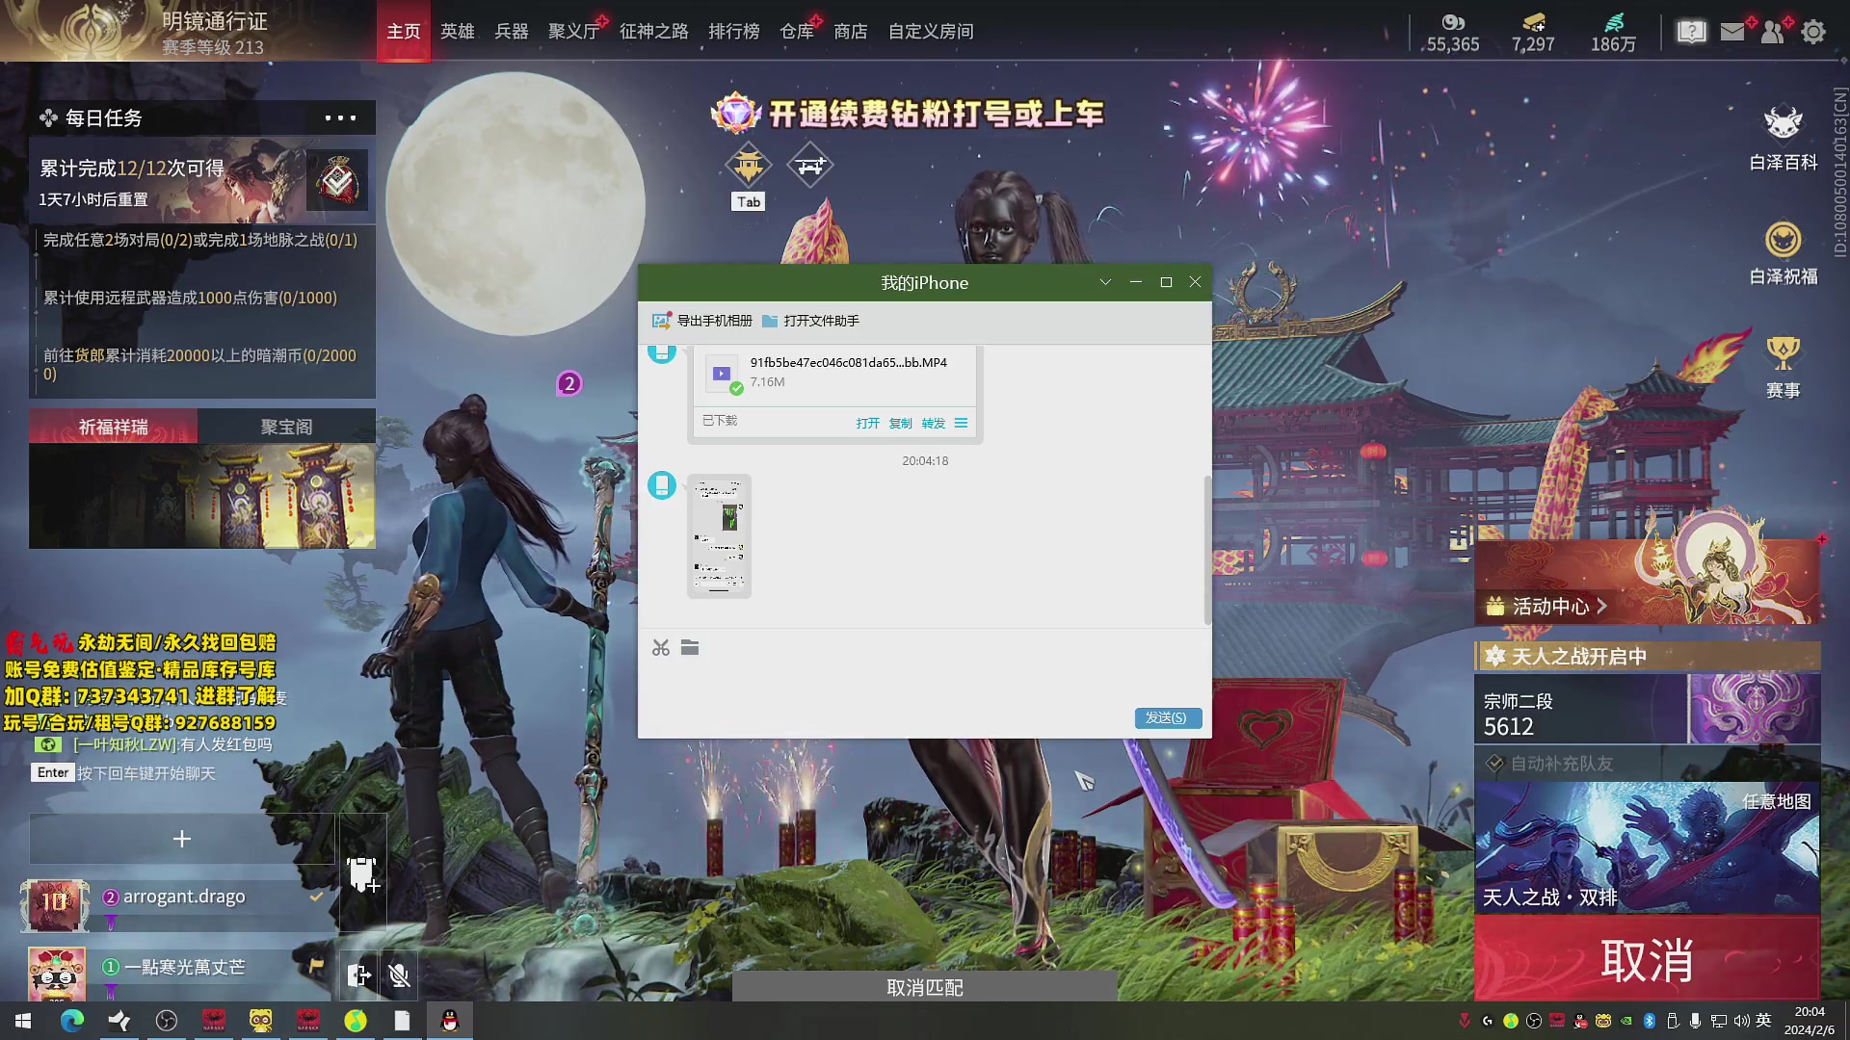
Task: Click the daily task reward chest icon
Action: point(337,180)
